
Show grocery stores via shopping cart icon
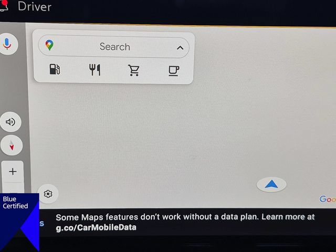pos(134,70)
